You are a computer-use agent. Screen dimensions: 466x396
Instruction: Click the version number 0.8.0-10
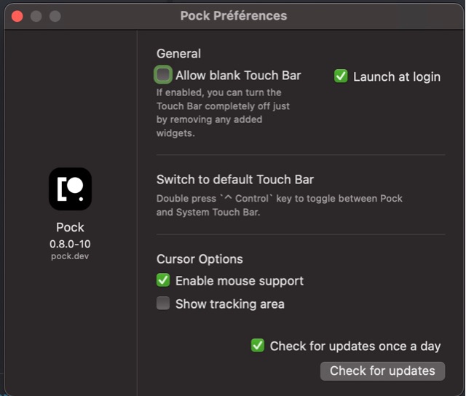[x=70, y=244]
